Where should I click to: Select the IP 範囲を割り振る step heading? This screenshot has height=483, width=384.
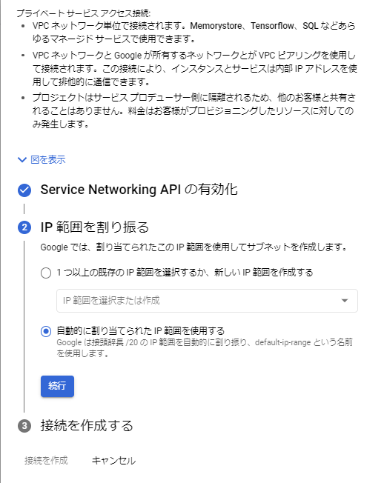(x=95, y=227)
